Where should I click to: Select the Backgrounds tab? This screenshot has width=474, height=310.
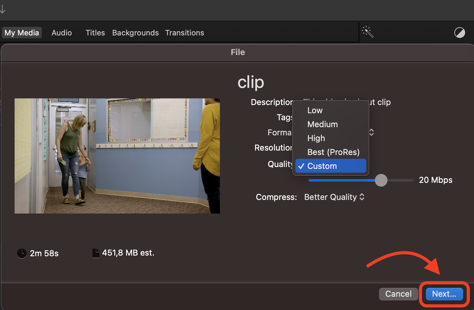tap(135, 33)
